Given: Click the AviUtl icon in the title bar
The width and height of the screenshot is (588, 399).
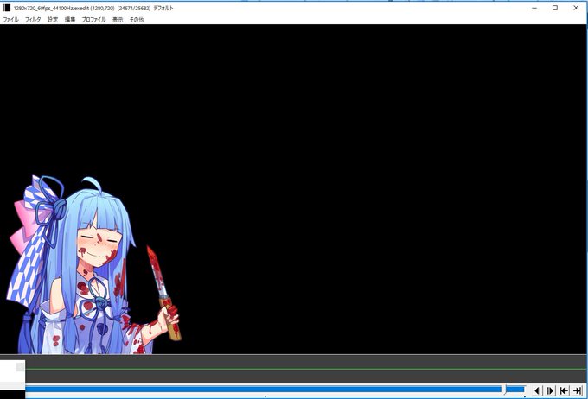Looking at the screenshot, I should click(7, 8).
